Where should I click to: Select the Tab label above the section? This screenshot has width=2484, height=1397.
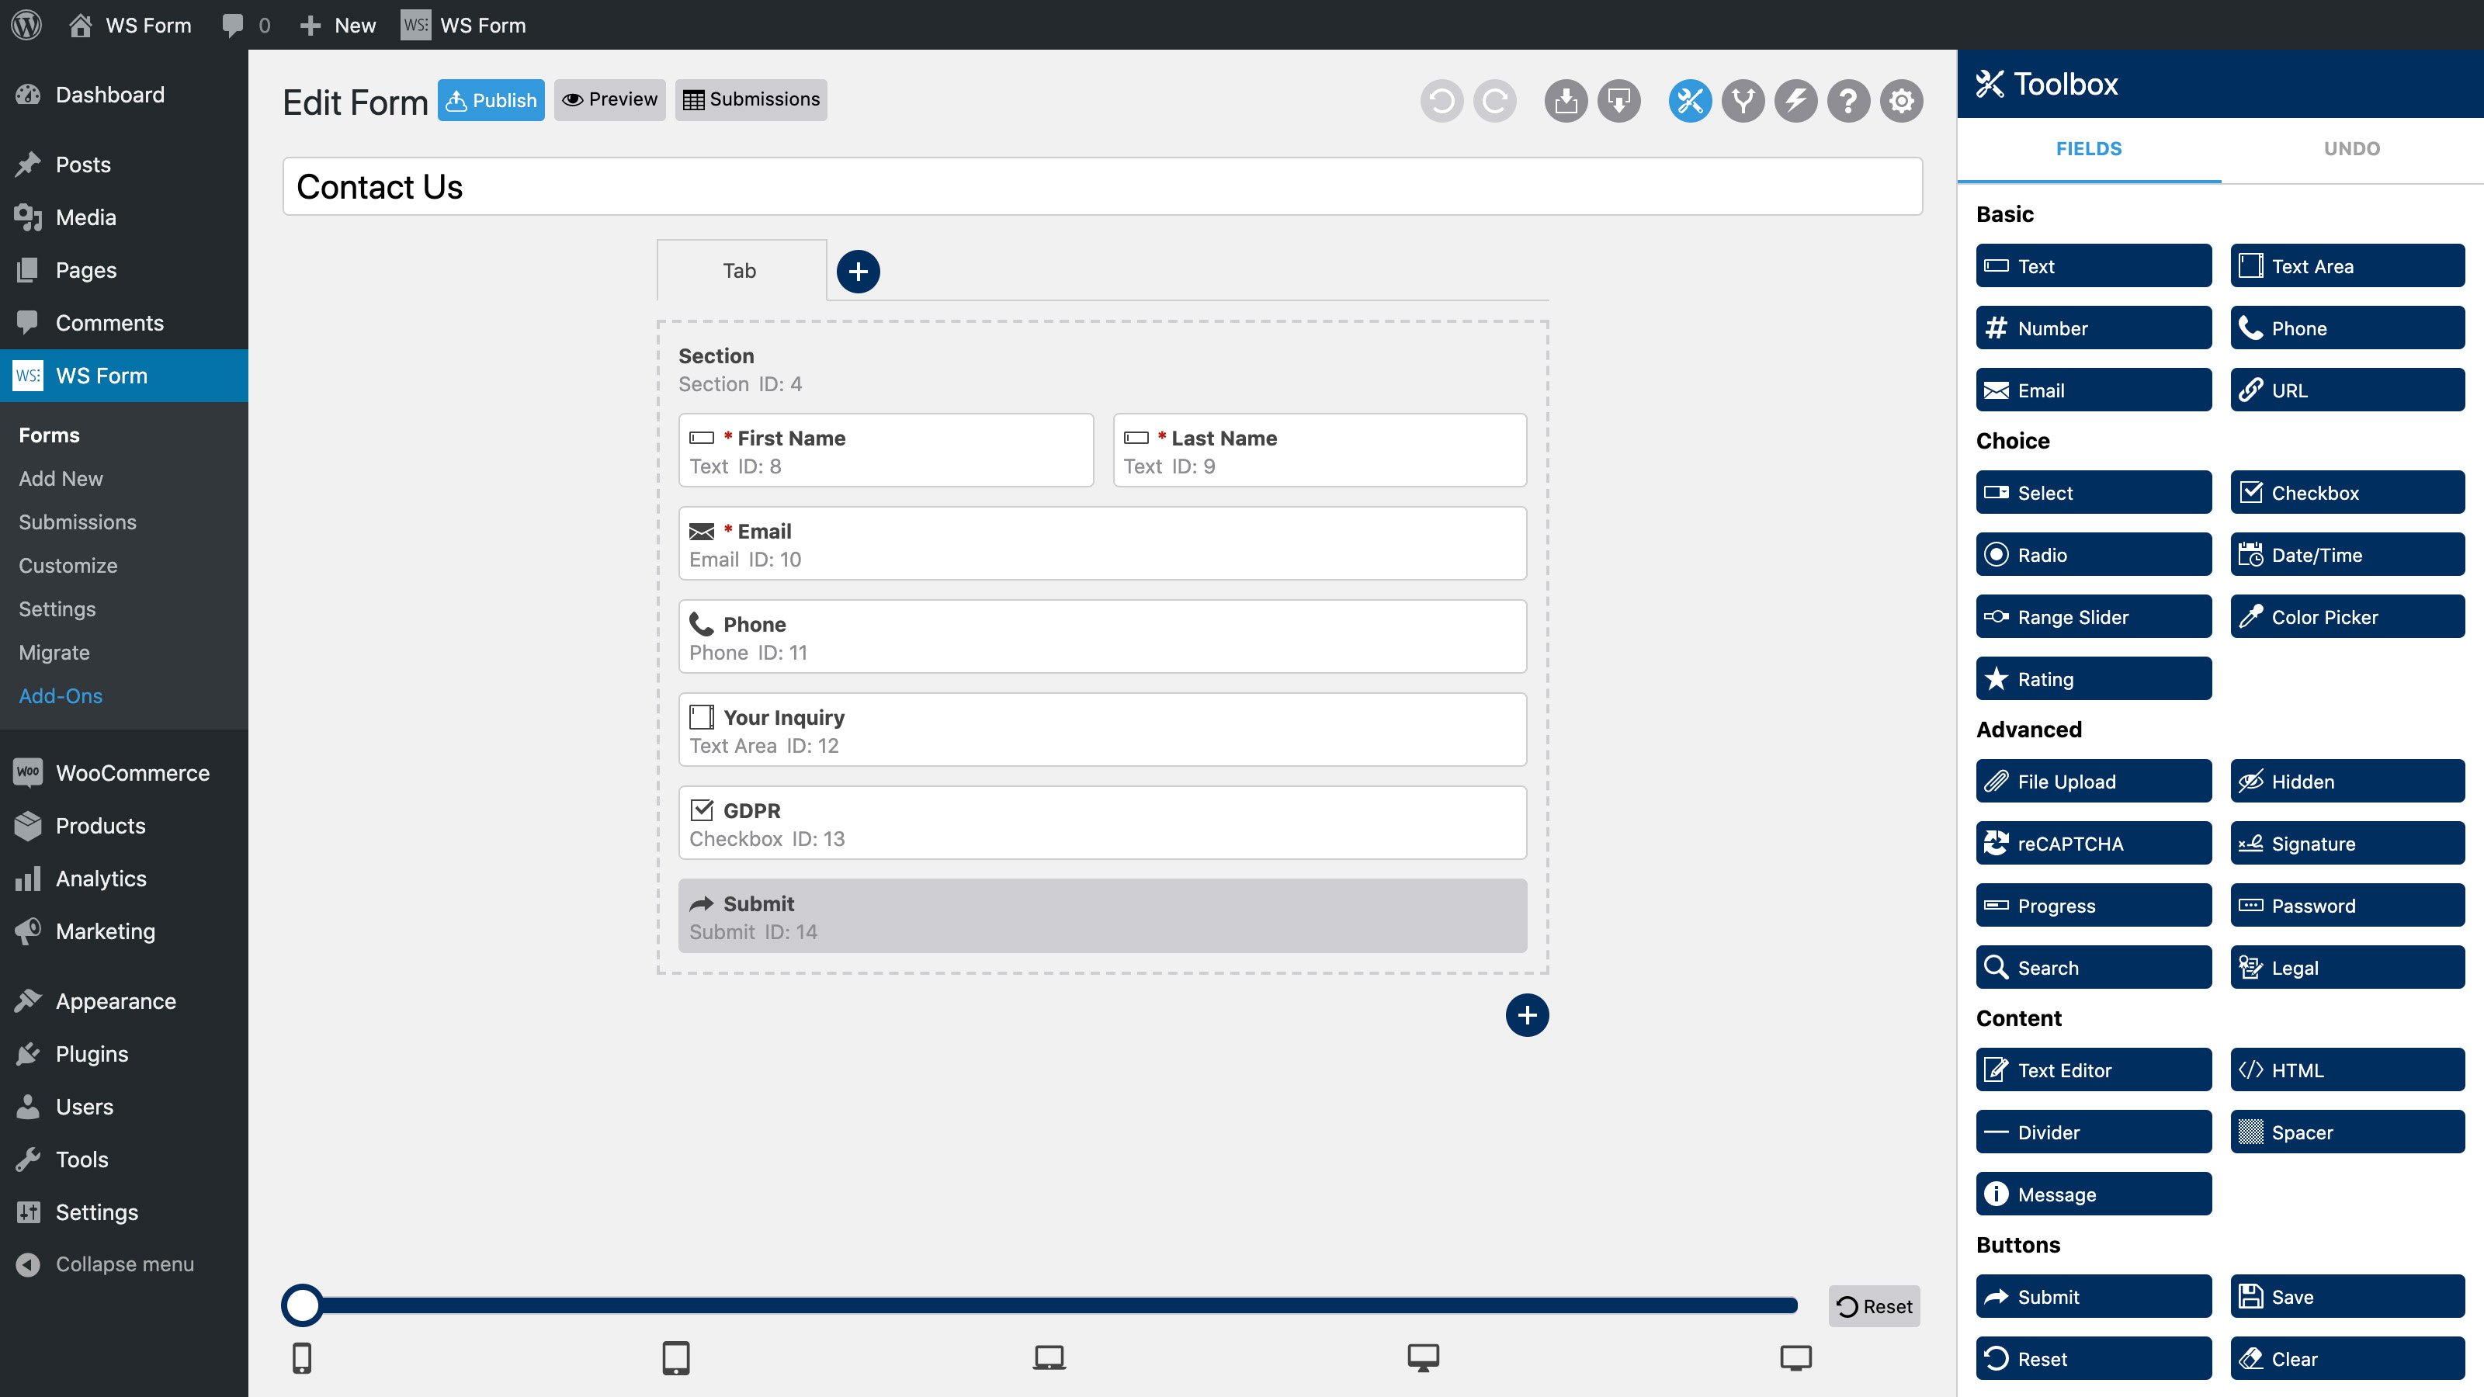740,271
